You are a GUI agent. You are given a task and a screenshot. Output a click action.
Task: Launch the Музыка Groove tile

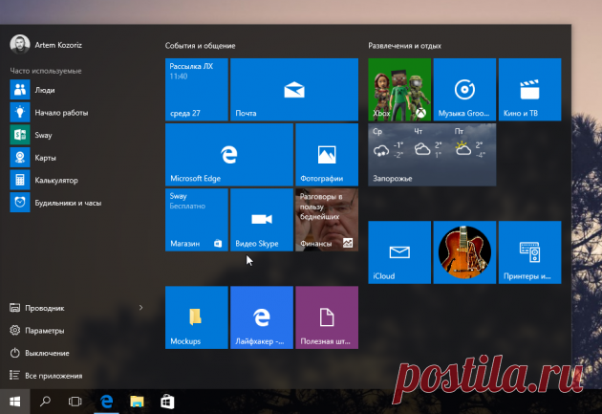click(x=464, y=90)
